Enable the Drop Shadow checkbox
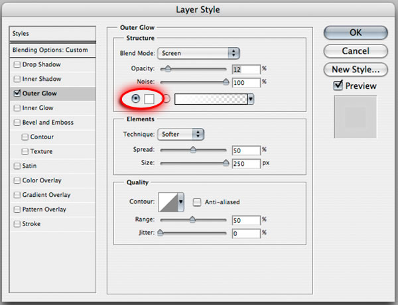Image resolution: width=398 pixels, height=305 pixels. [17, 64]
